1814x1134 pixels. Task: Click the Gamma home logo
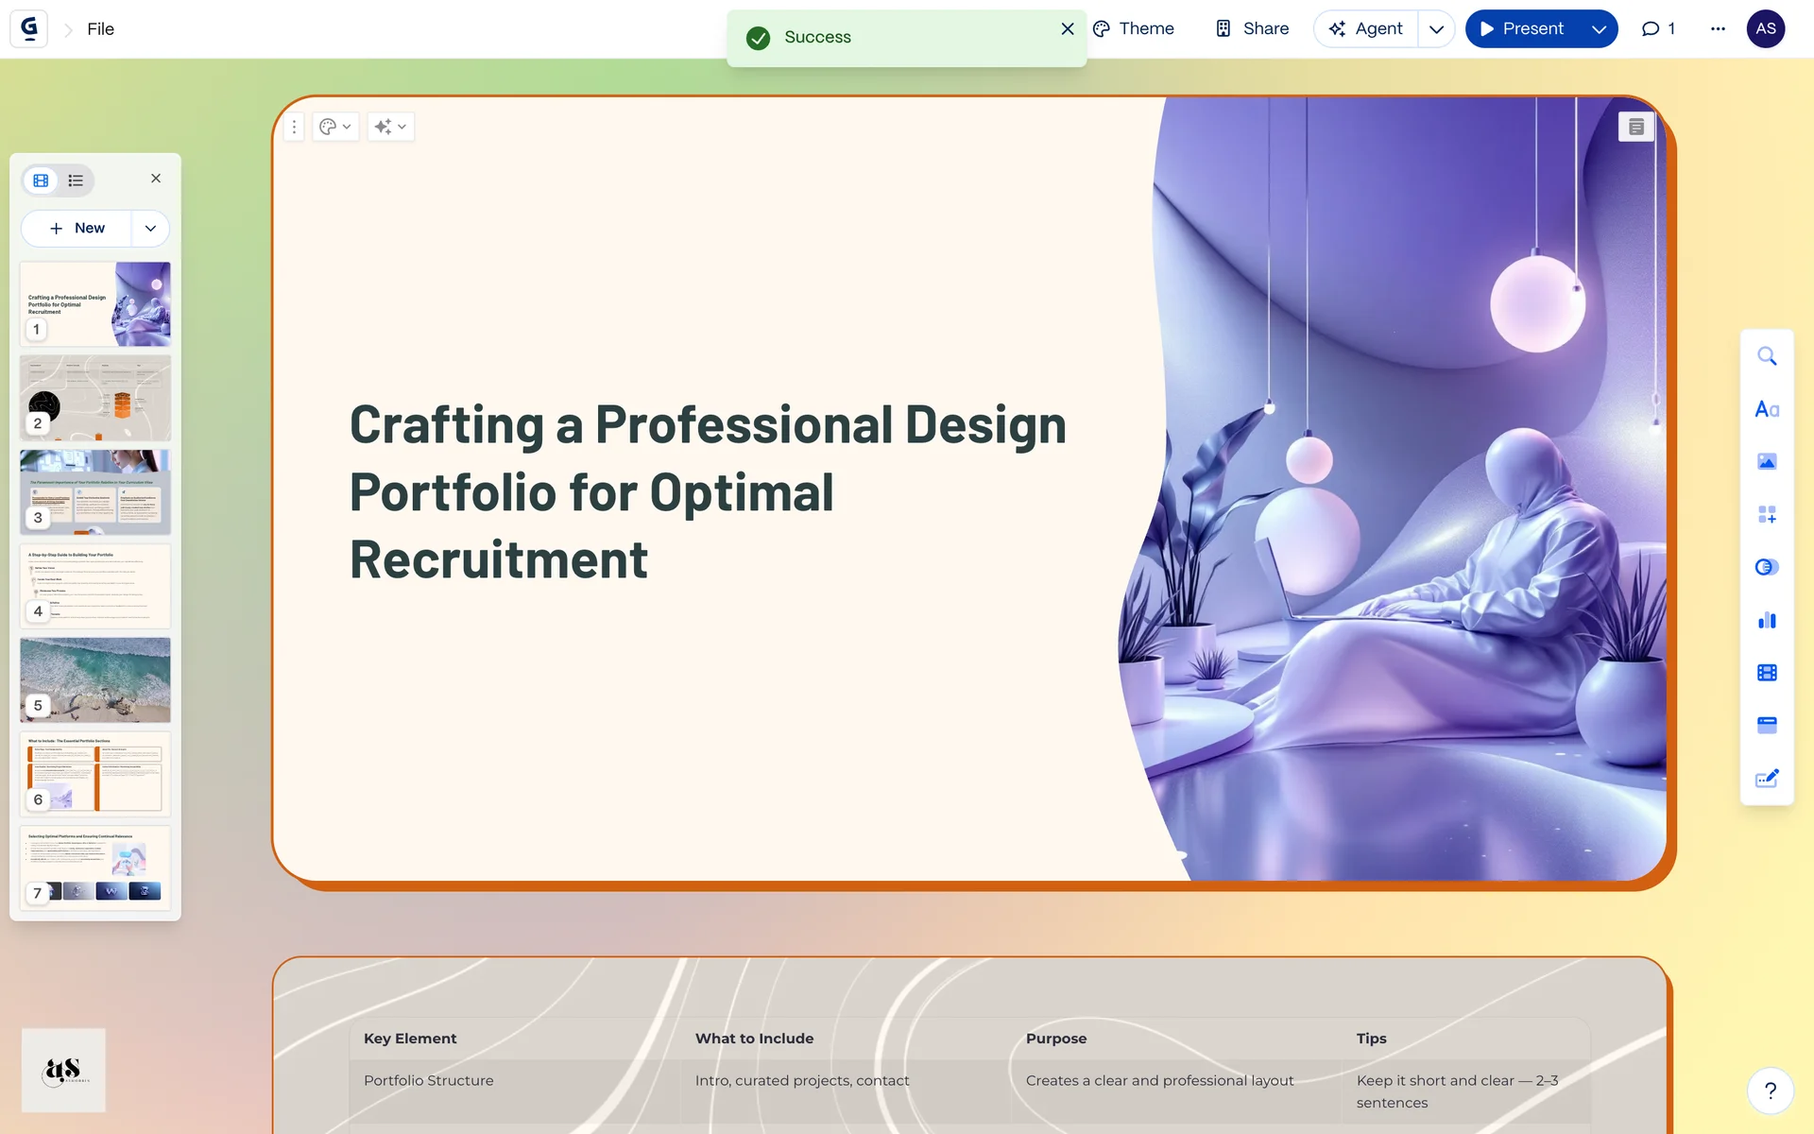click(x=29, y=28)
